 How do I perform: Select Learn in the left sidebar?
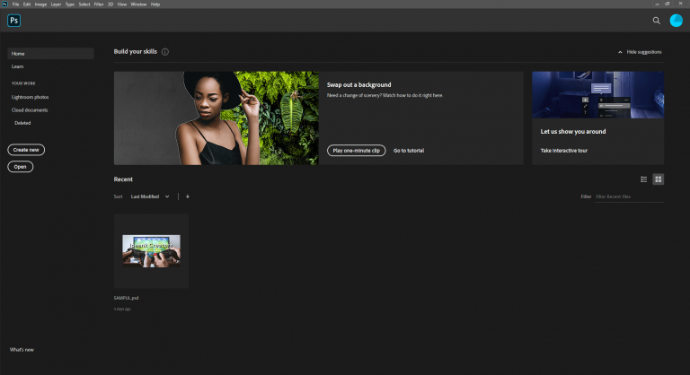[18, 66]
